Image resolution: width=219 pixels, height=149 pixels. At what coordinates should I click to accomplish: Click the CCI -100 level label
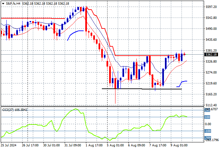[207, 131]
